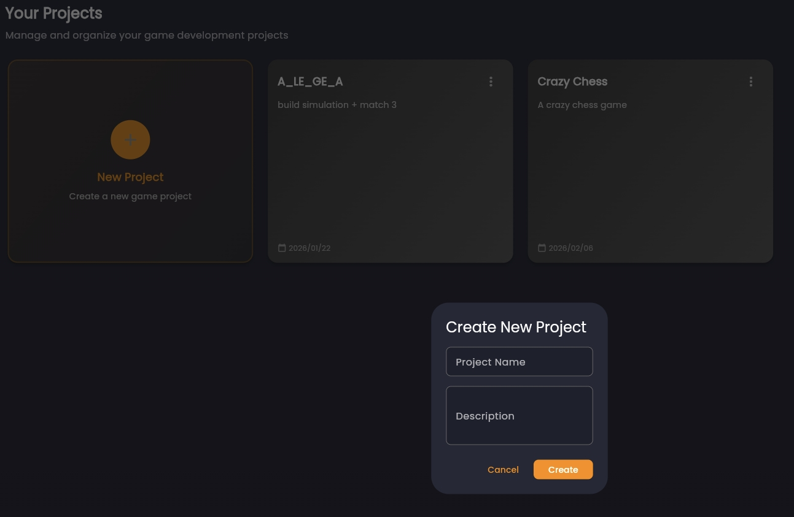Open the A_LE_GE_A project card
The height and width of the screenshot is (517, 794).
(x=390, y=161)
